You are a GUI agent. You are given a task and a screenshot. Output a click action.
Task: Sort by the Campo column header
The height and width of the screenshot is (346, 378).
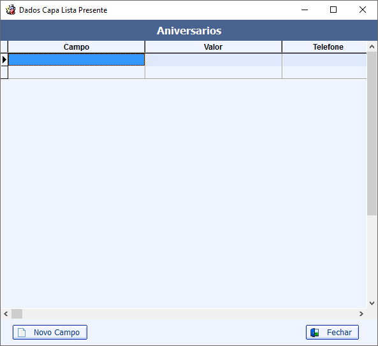point(76,47)
